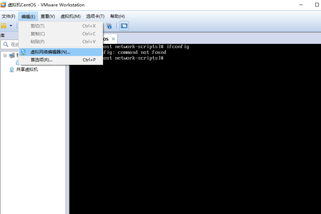Click the library search magnifier icon
Viewport: 321px width, 214px height.
6,45
